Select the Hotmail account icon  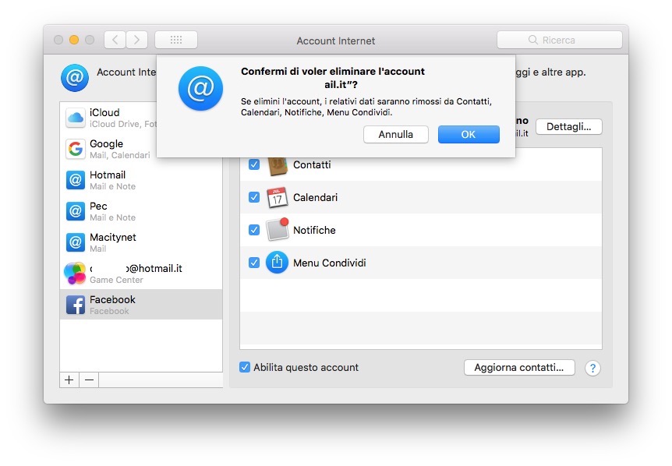point(76,180)
